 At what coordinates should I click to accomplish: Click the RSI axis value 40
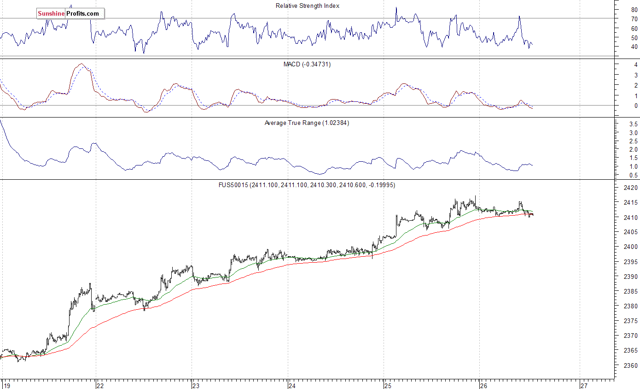[634, 47]
